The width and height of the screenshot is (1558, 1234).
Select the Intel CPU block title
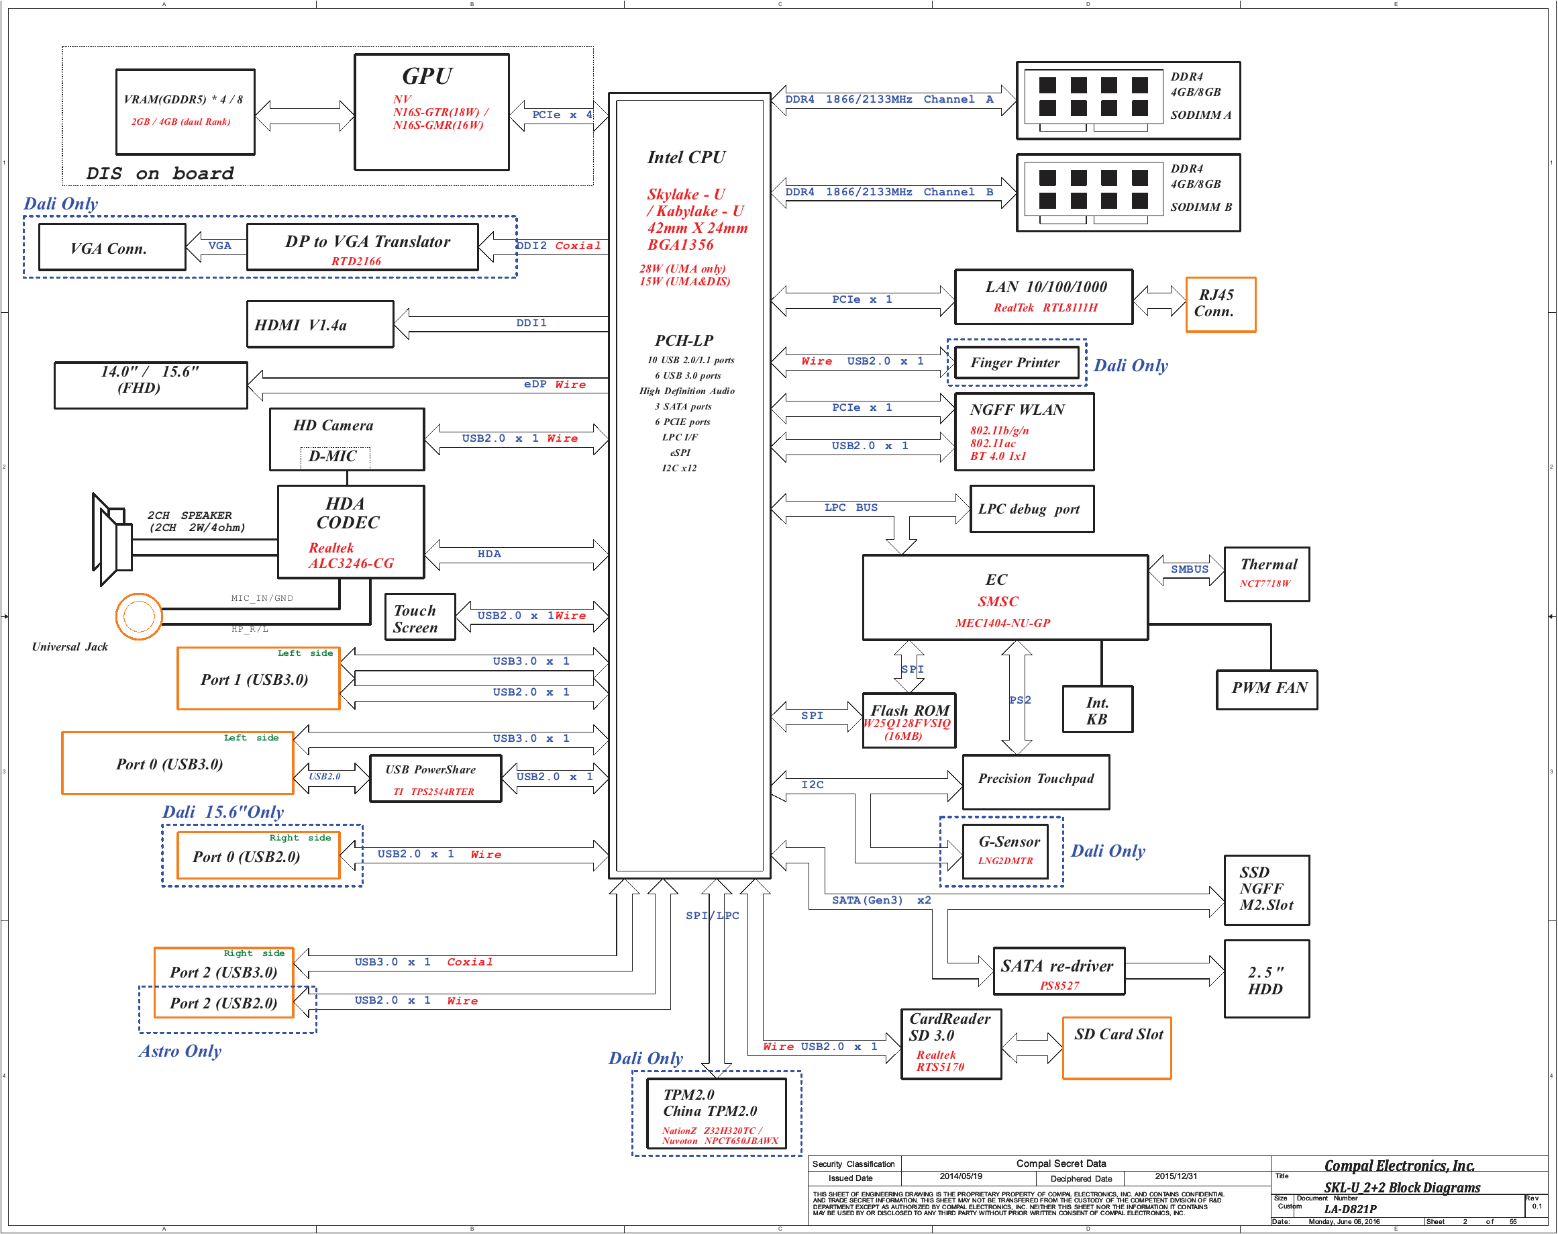686,158
